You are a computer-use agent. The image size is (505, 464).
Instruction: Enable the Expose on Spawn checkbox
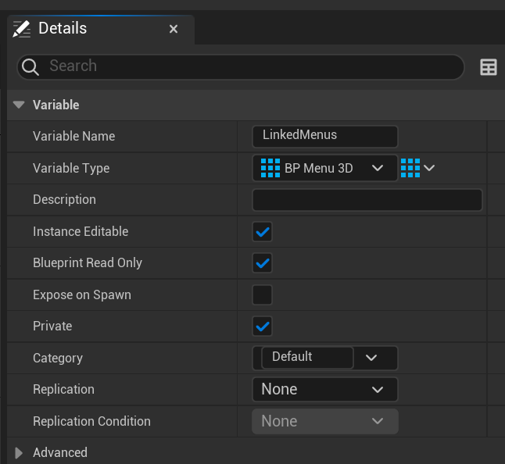coord(262,295)
